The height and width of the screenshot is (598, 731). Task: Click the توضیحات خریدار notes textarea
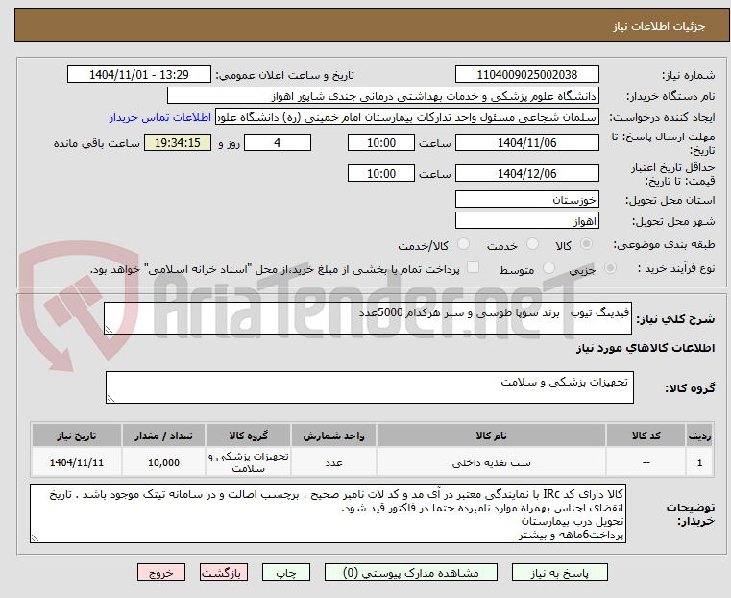pos(328,513)
